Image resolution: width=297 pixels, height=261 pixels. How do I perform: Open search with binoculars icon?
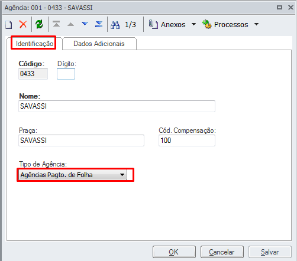[115, 25]
